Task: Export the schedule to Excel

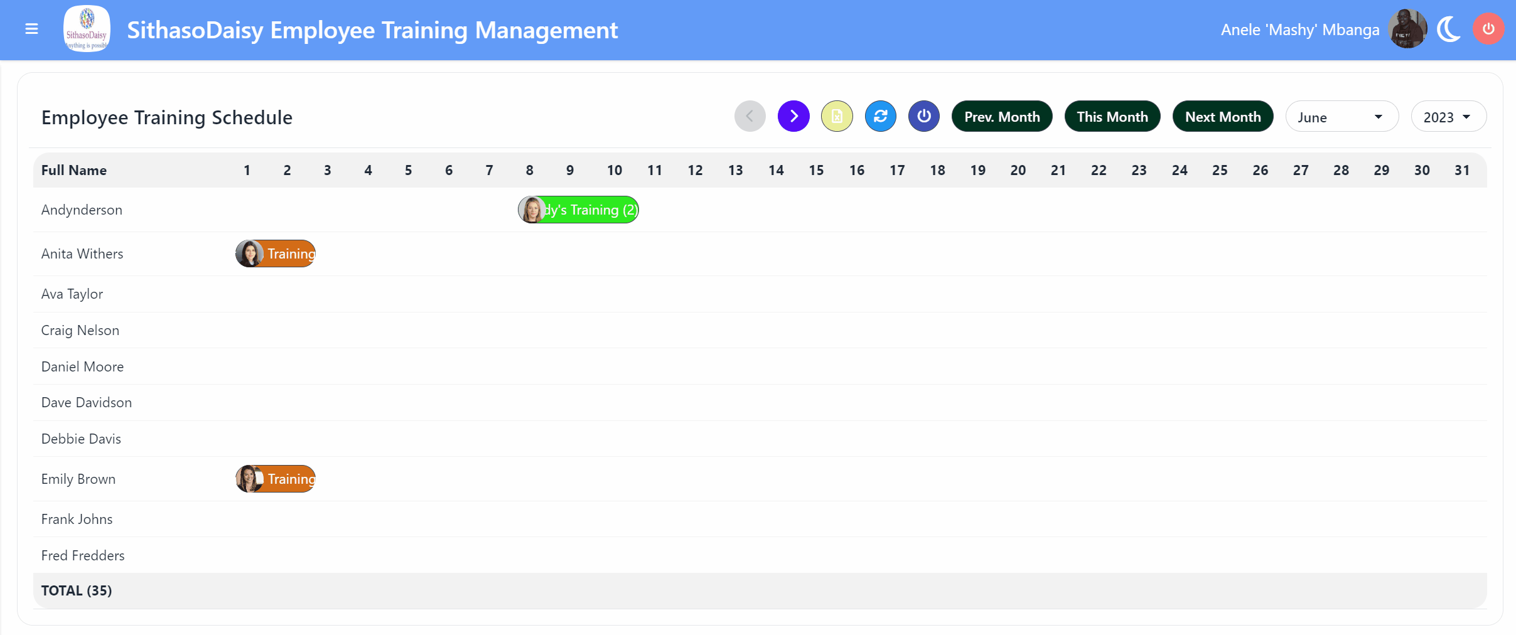Action: point(837,116)
